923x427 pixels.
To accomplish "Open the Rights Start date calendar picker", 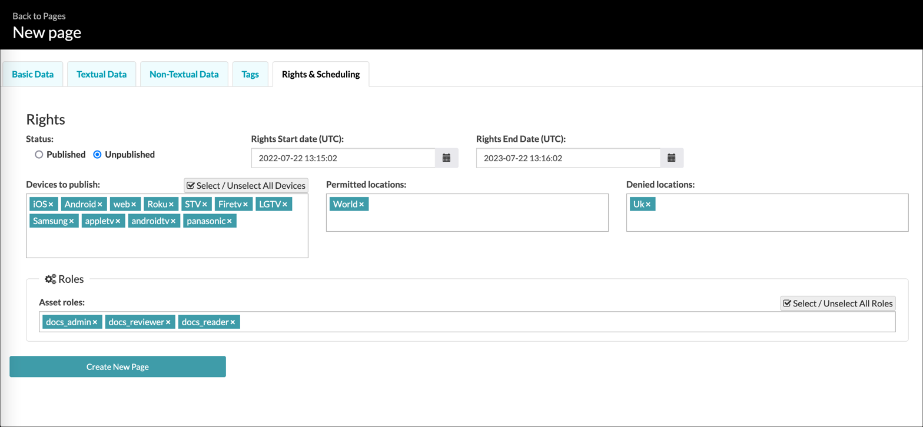I will tap(446, 158).
